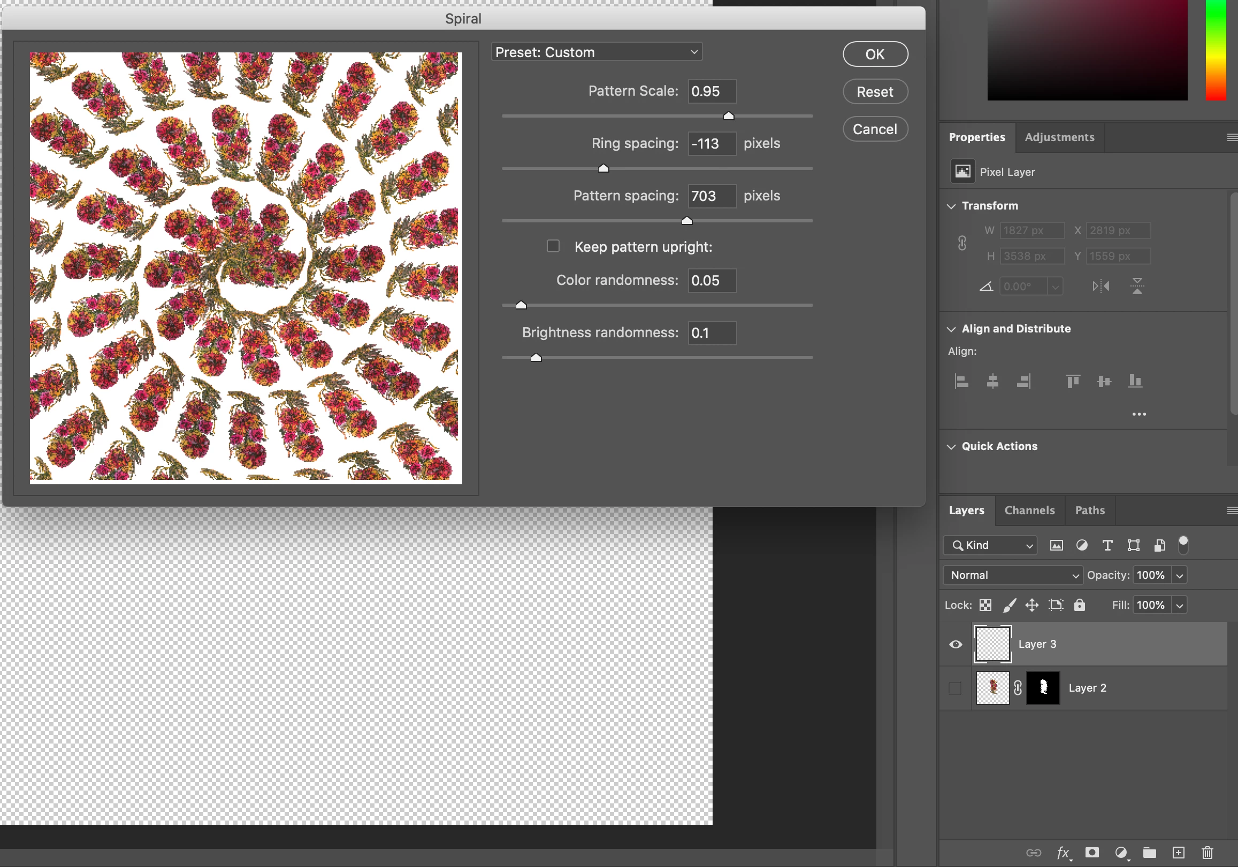Click the OK button
The image size is (1238, 867).
(x=875, y=55)
